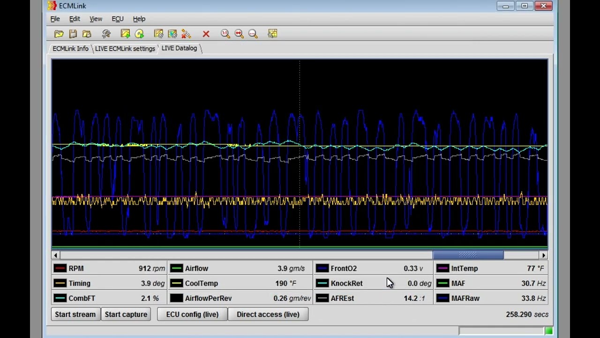
Task: Click the AirflowPerRev value 0.26 gm/rev
Action: (x=292, y=298)
